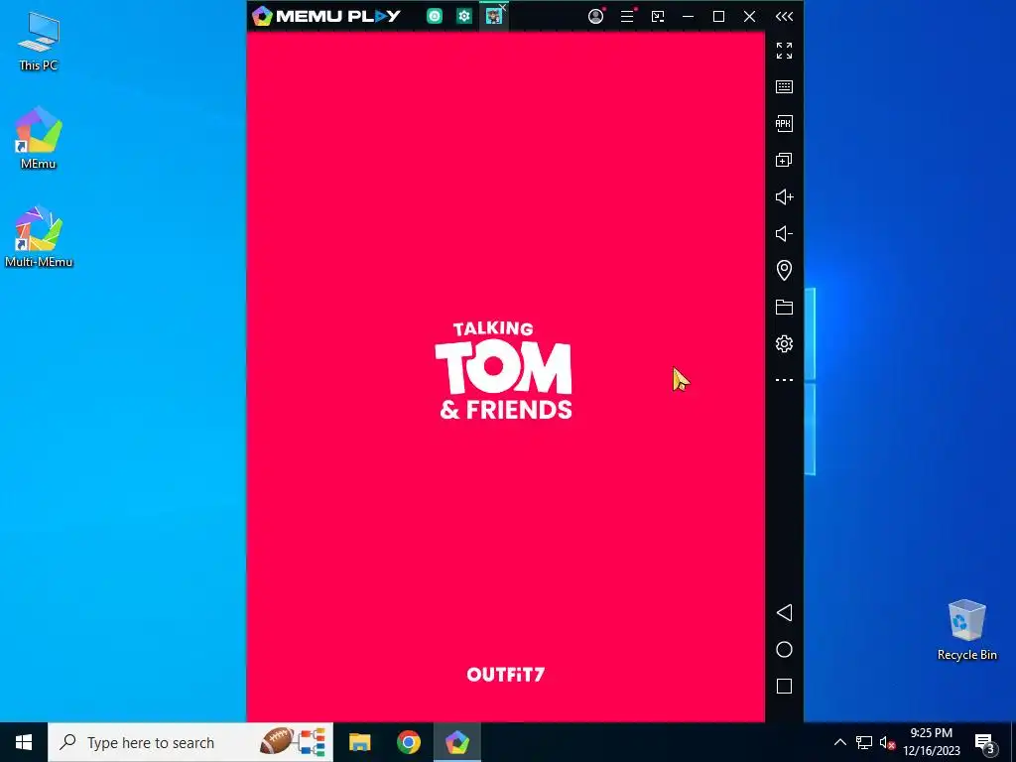Select the Recycle Bin desktop icon

(x=966, y=630)
